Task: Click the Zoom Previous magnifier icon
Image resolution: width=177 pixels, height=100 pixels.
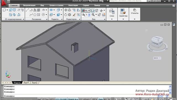Action: pos(84,15)
